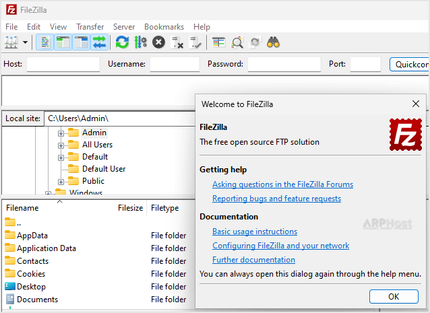Click OK in the Welcome dialog
The image size is (430, 313).
point(394,296)
